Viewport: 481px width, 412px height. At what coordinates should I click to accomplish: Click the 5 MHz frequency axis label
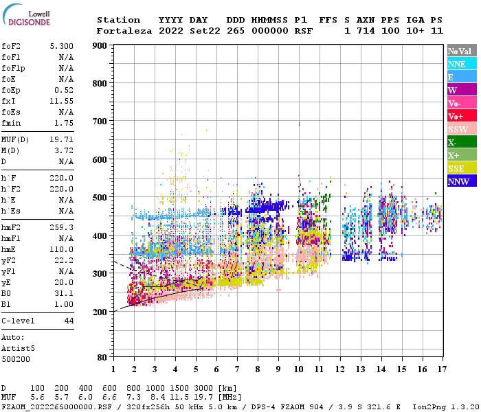tap(196, 369)
